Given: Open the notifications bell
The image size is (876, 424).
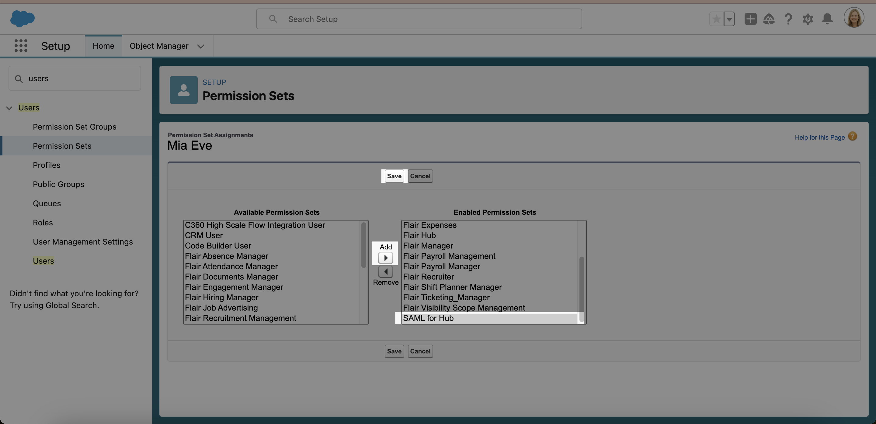Looking at the screenshot, I should click(827, 19).
